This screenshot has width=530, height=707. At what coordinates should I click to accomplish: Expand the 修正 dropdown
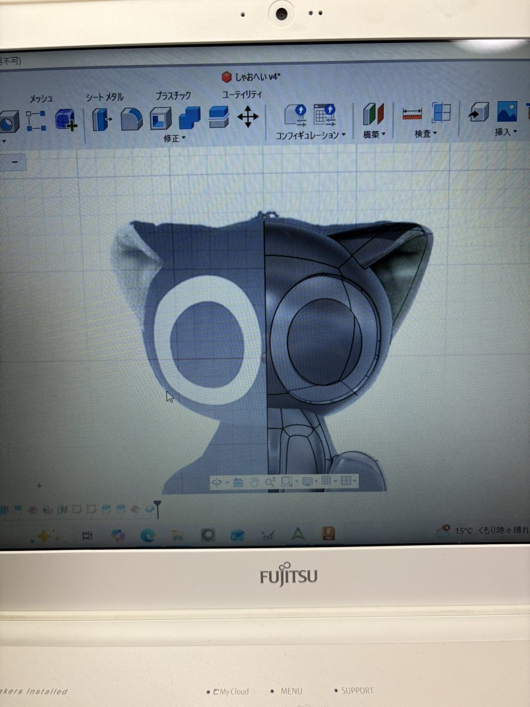tap(174, 138)
